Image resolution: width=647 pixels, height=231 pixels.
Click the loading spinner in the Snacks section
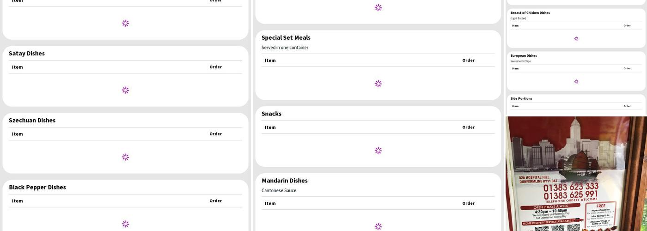(x=378, y=151)
